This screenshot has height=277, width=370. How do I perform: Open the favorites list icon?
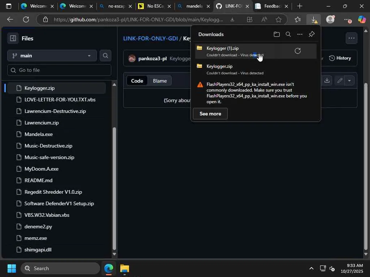(x=298, y=19)
